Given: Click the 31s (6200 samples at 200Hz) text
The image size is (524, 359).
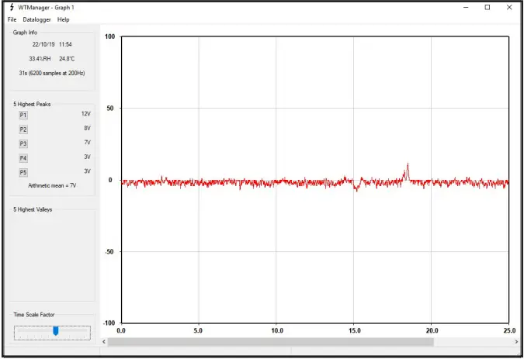Looking at the screenshot, I should pyautogui.click(x=52, y=73).
